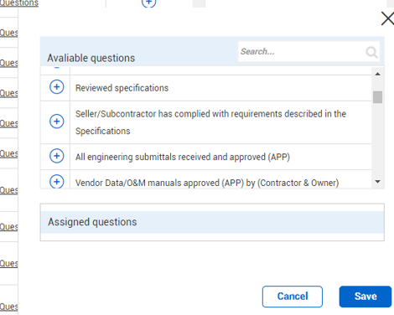This screenshot has width=394, height=315.
Task: Add the Vendor Data/O&M manuals question
Action: (56, 182)
